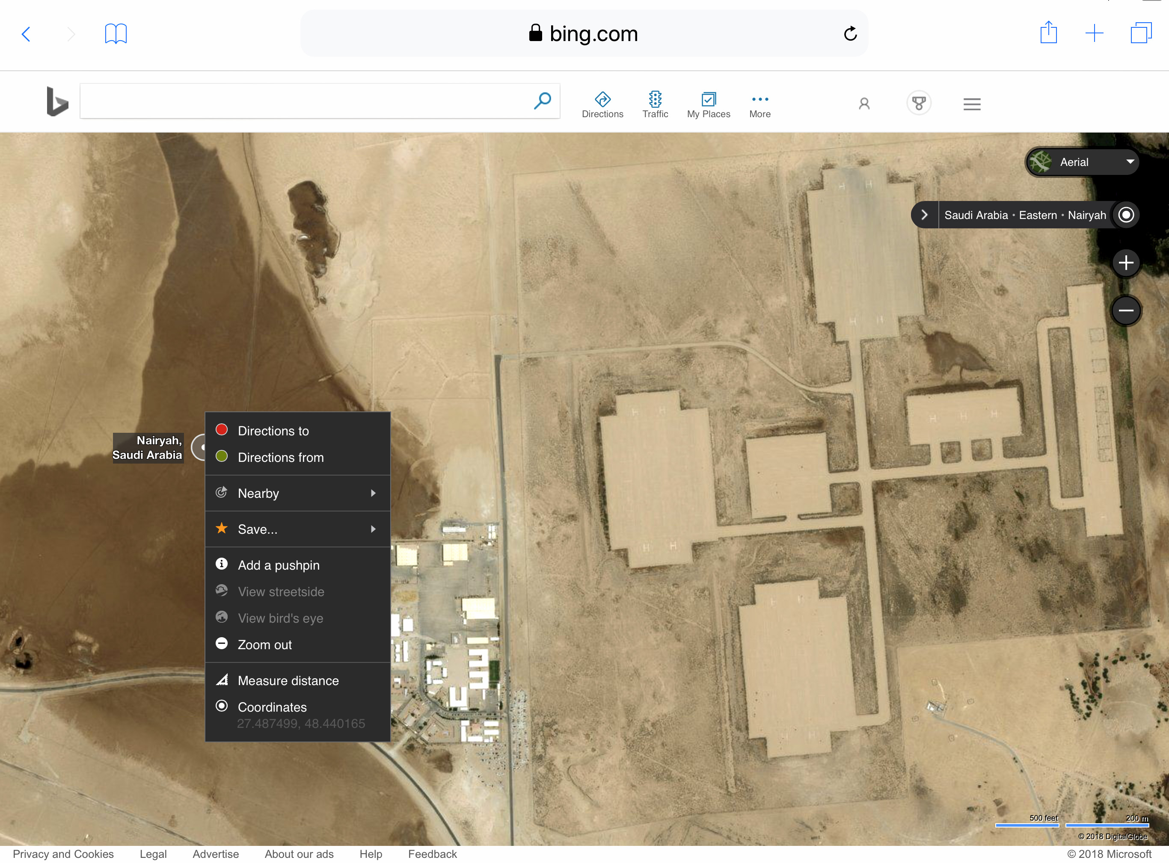
Task: Zoom in with the plus map button
Action: click(x=1126, y=262)
